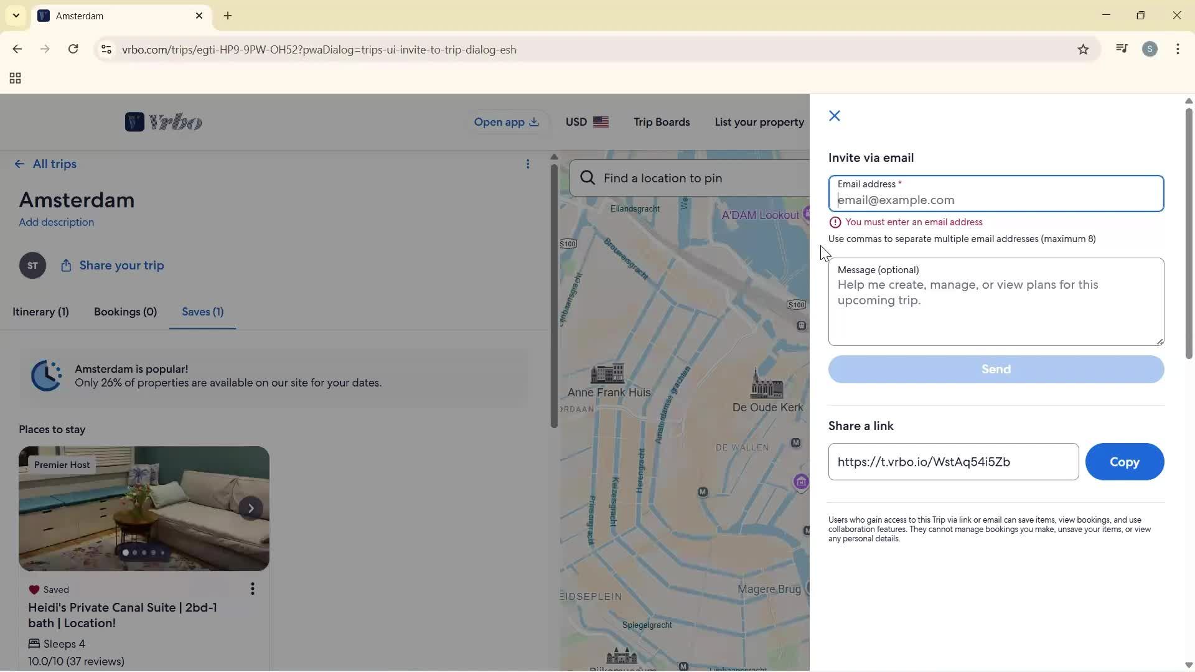Viewport: 1195px width, 672px height.
Task: Switch to the Bookings (0) tab
Action: pyautogui.click(x=125, y=312)
